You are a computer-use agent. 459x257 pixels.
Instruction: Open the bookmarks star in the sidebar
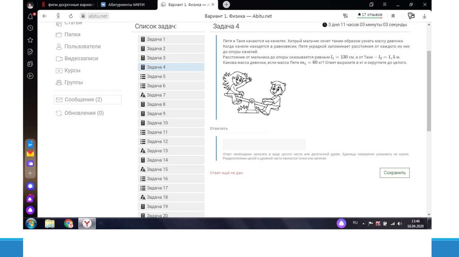point(30,40)
